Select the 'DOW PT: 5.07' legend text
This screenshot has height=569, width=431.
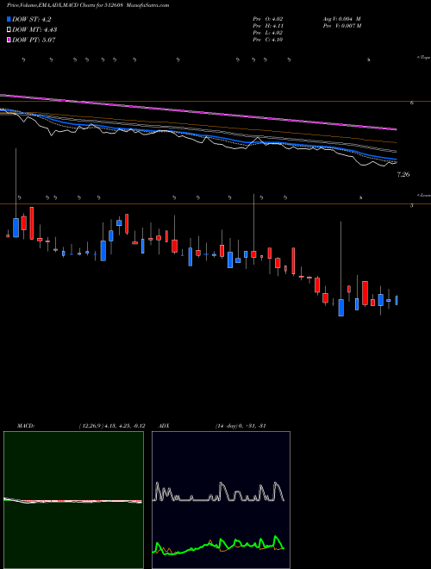pyautogui.click(x=34, y=40)
